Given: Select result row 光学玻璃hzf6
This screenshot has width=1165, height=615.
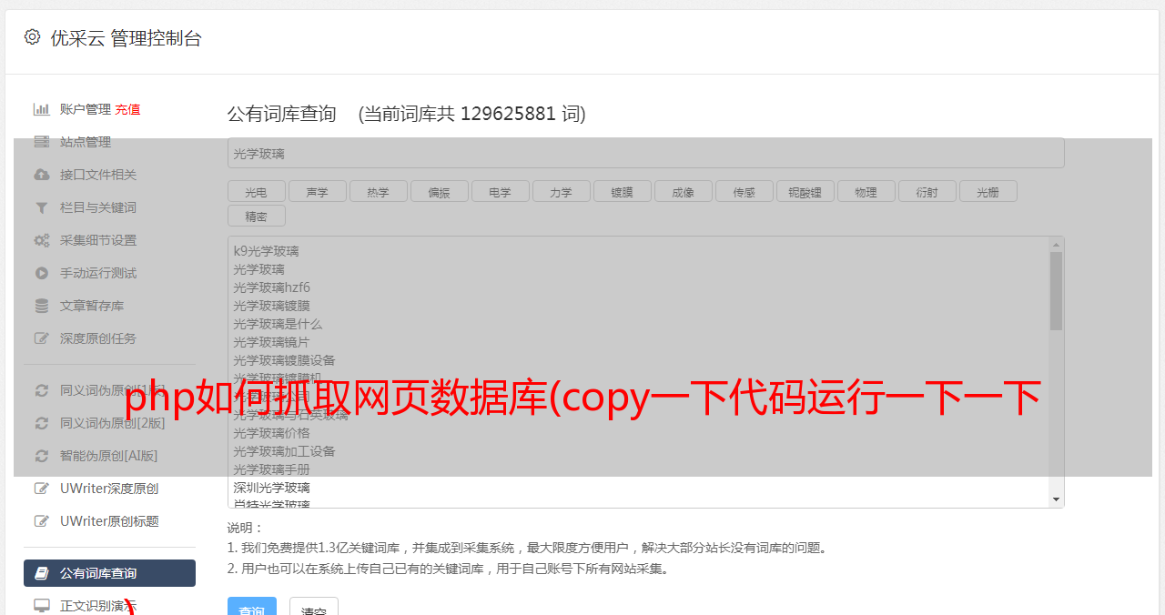Looking at the screenshot, I should 271,287.
